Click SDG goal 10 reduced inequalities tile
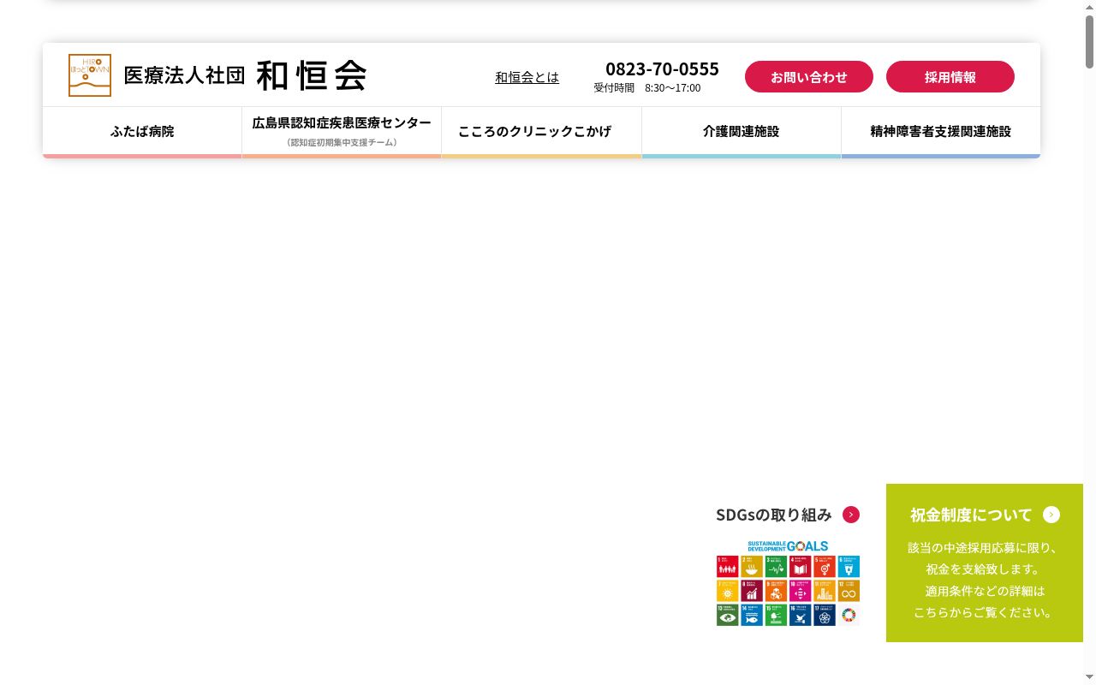The width and height of the screenshot is (1096, 685). [x=801, y=591]
